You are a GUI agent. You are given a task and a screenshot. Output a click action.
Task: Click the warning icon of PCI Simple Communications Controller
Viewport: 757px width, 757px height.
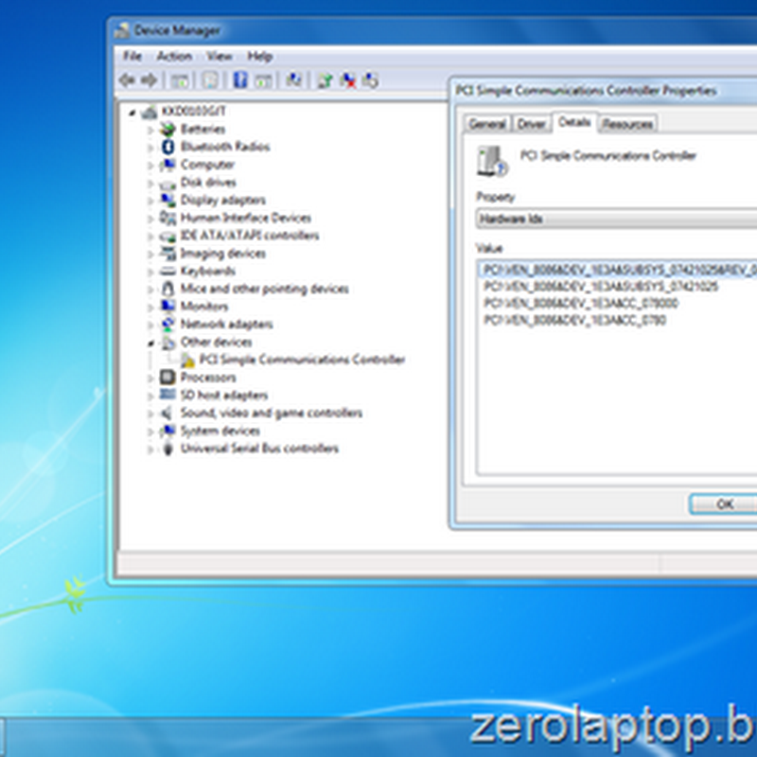pos(186,360)
